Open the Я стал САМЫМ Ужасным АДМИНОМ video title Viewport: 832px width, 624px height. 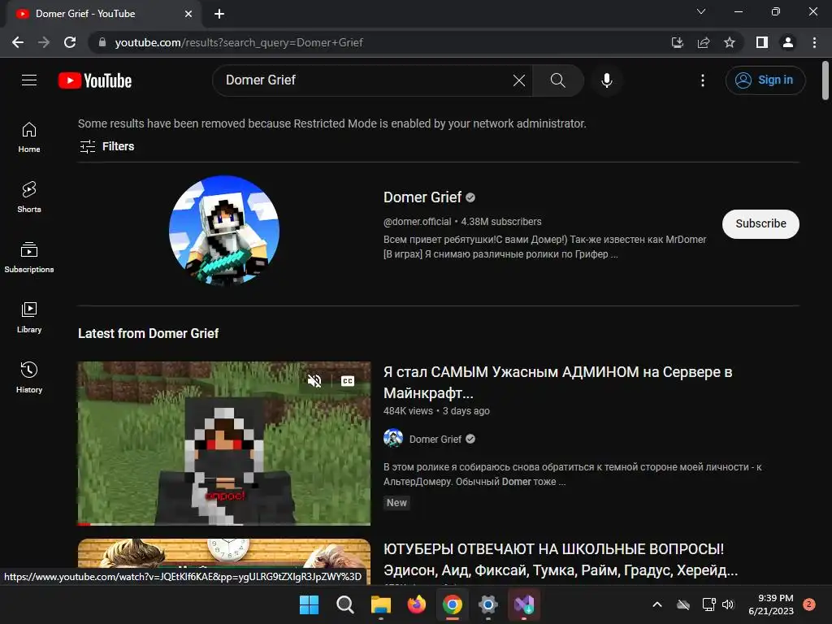pyautogui.click(x=557, y=382)
